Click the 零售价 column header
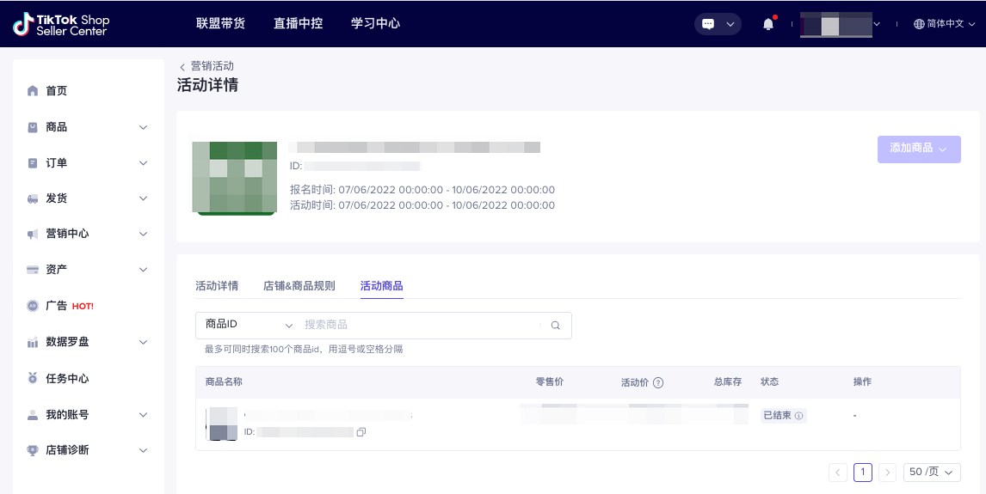The height and width of the screenshot is (494, 986). click(x=550, y=381)
